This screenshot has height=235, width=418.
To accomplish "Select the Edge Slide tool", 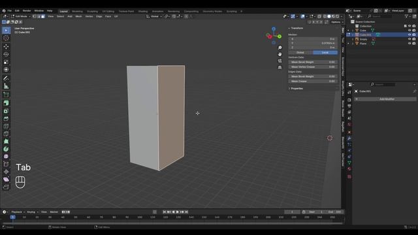I will pos(6,164).
